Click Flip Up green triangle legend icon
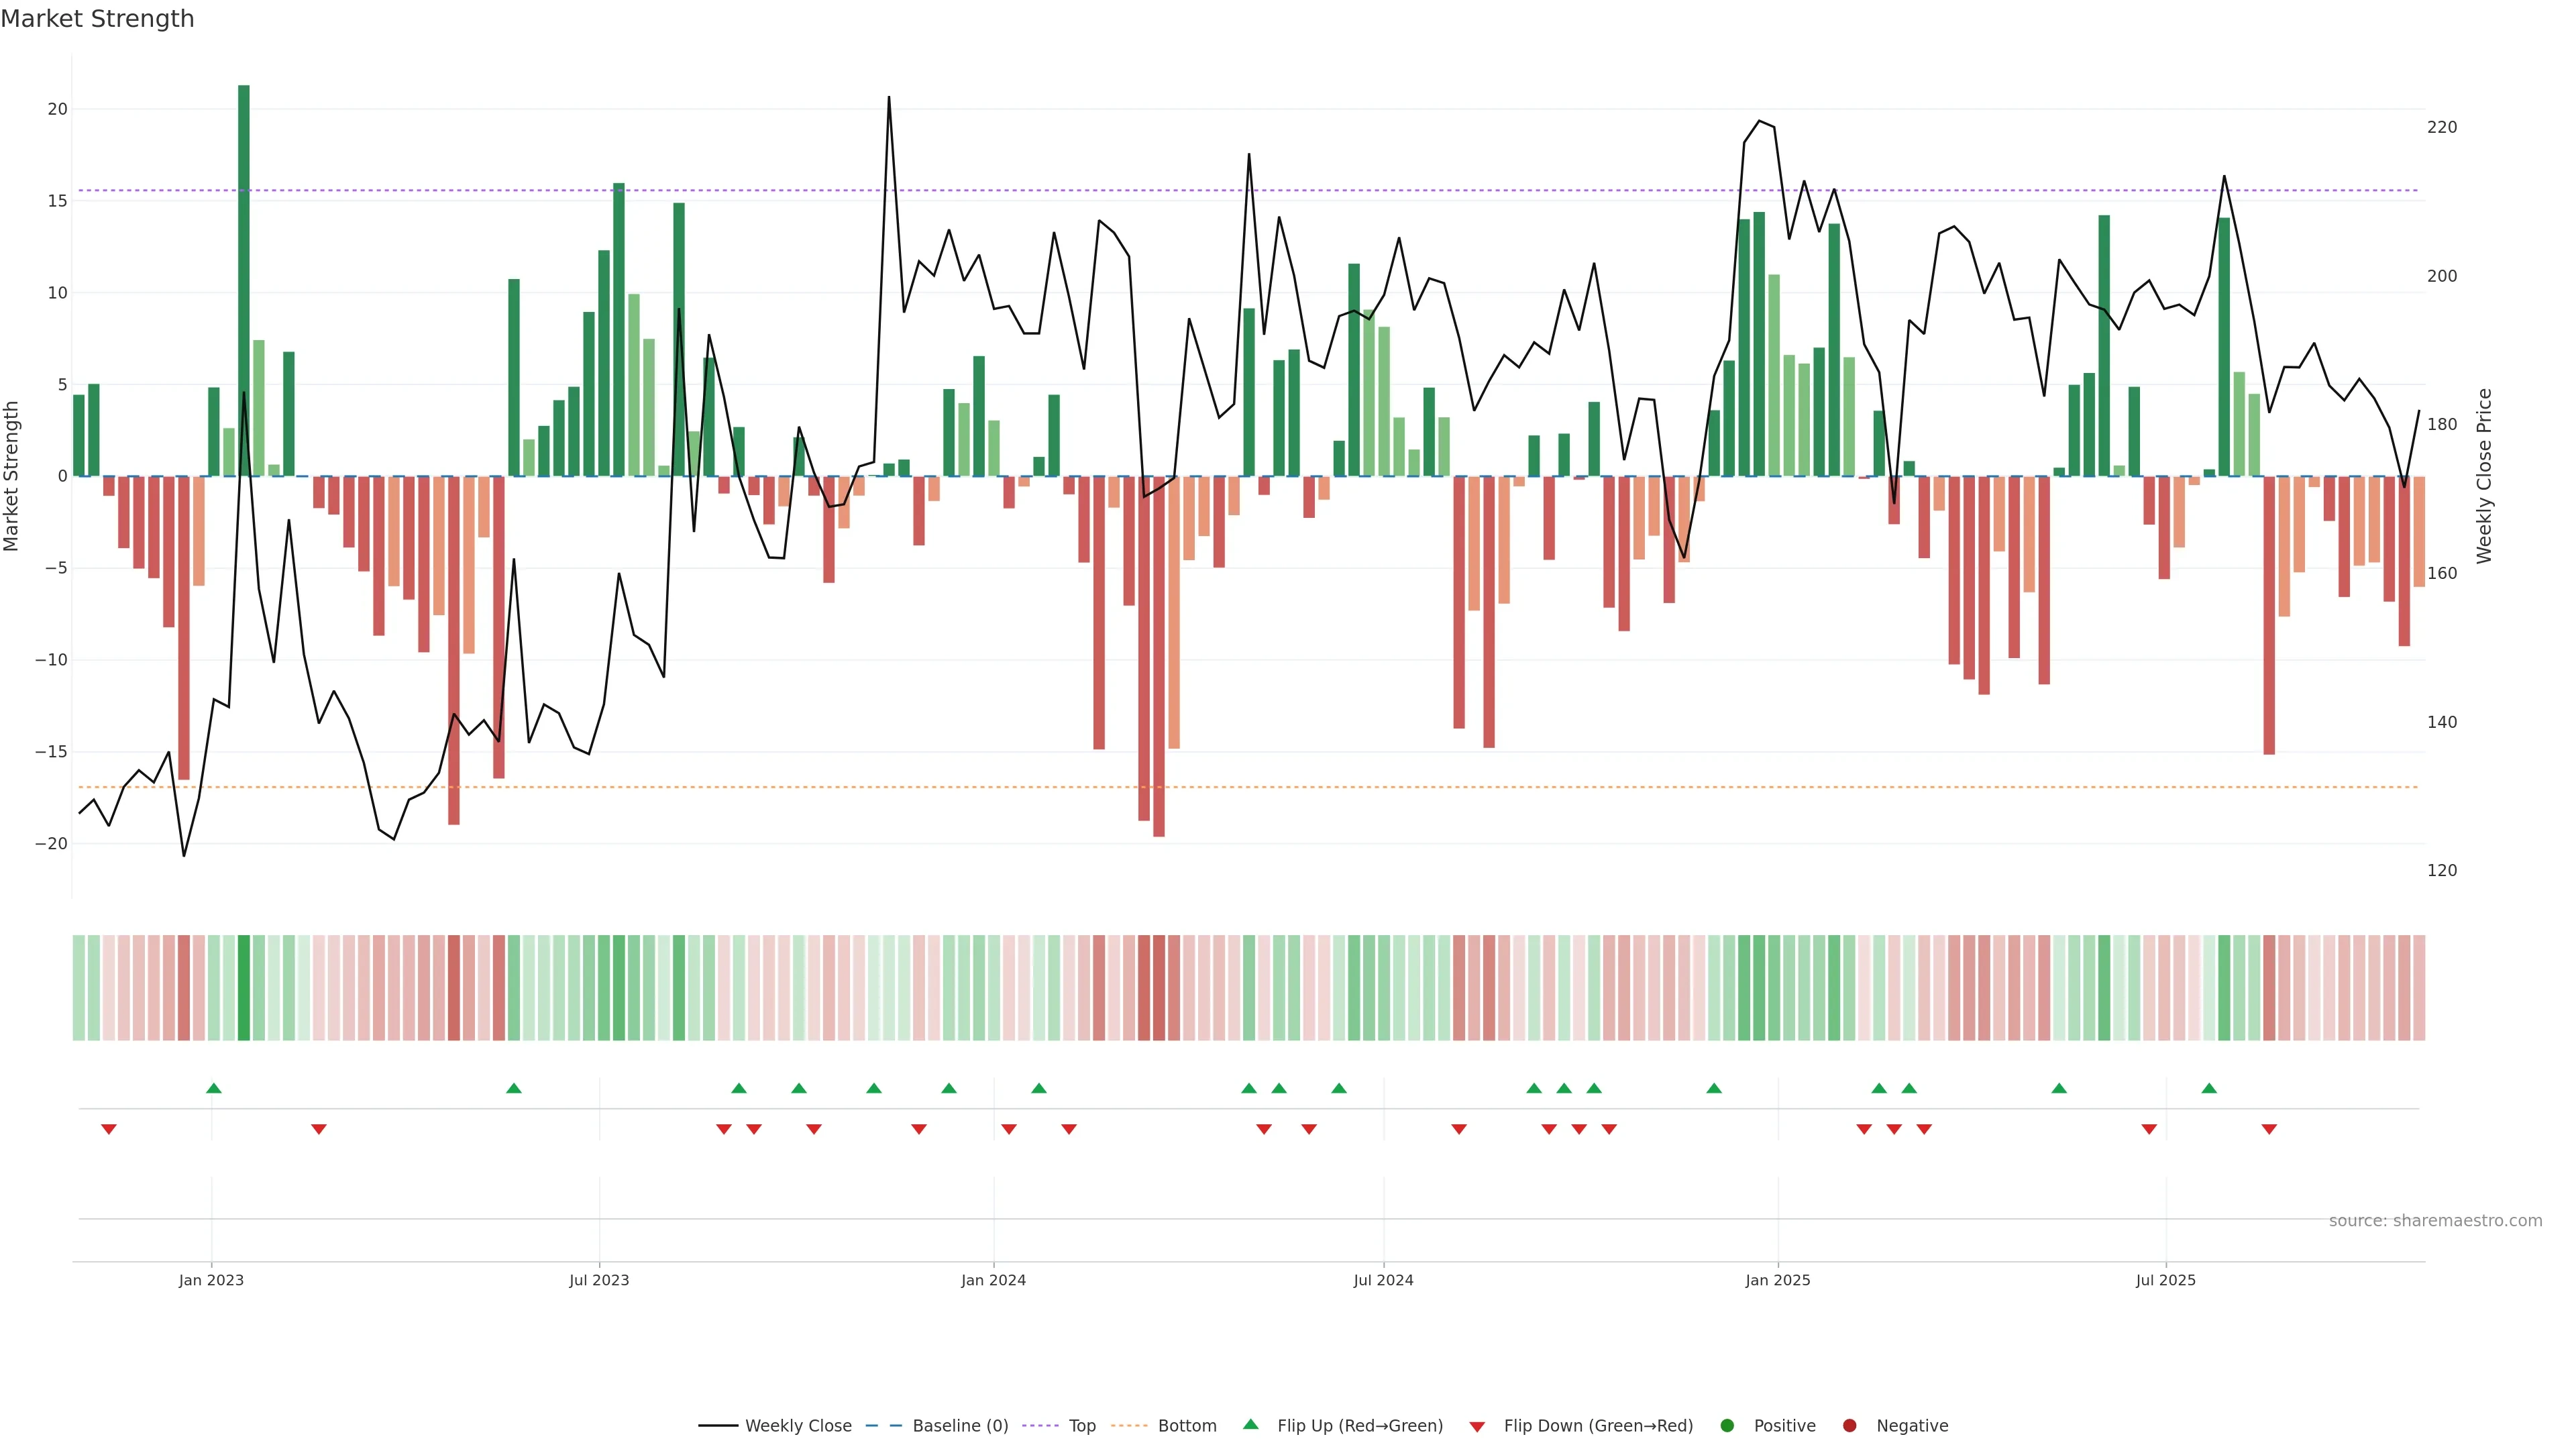2576x1449 pixels. (x=1250, y=1424)
